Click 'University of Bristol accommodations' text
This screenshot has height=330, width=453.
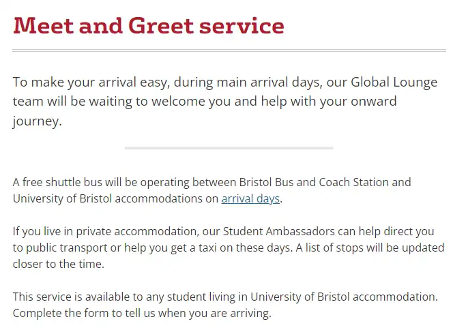[108, 198]
